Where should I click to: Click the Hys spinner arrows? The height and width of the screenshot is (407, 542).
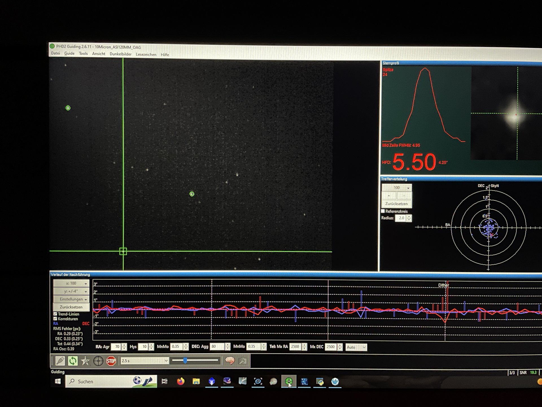pyautogui.click(x=151, y=347)
